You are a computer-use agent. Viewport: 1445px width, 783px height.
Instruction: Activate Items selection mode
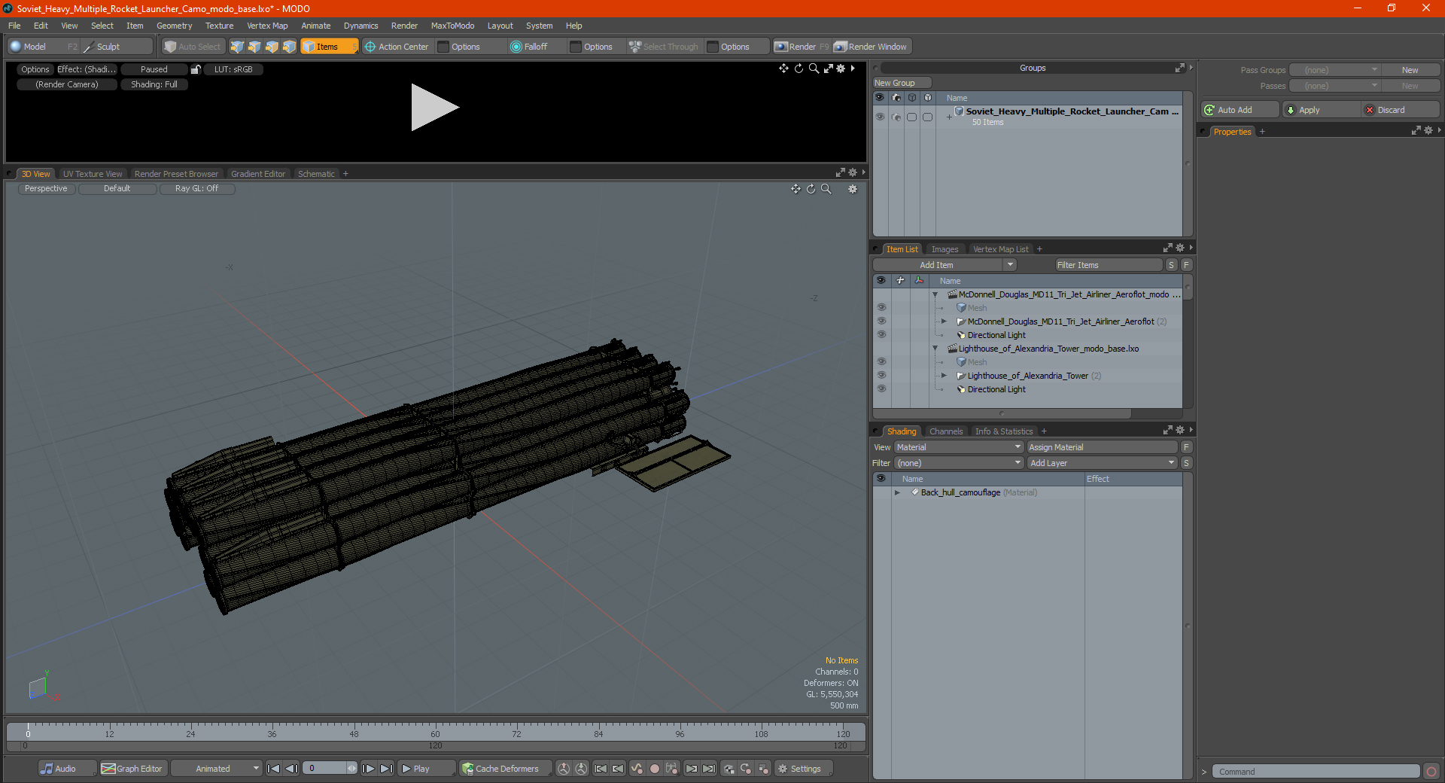[x=329, y=47]
